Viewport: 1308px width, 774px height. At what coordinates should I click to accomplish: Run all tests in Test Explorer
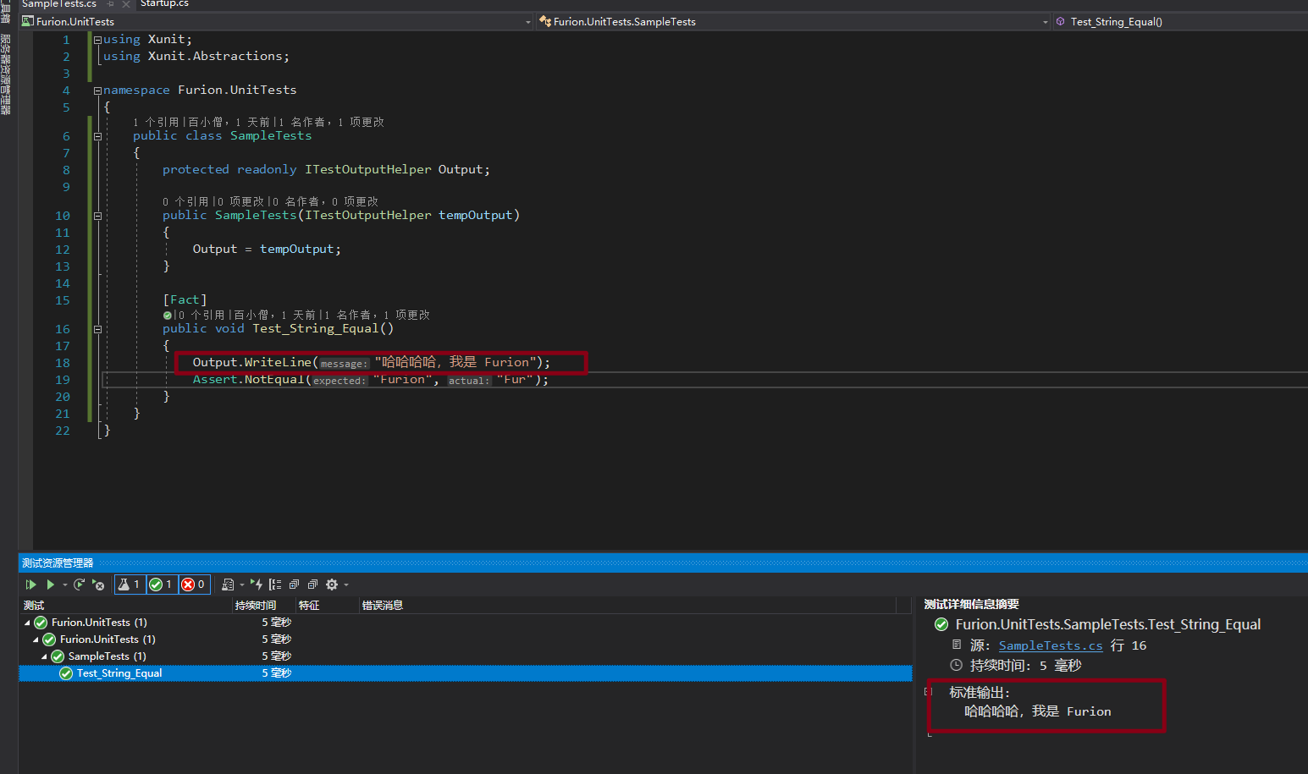tap(30, 585)
